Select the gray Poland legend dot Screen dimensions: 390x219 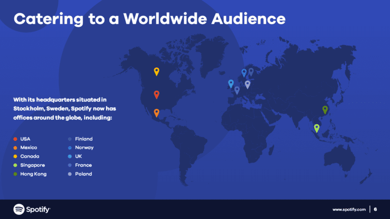70,174
